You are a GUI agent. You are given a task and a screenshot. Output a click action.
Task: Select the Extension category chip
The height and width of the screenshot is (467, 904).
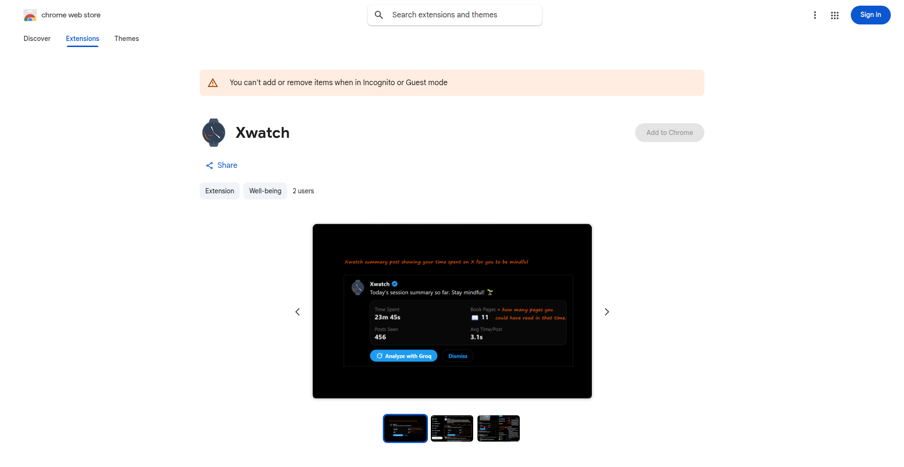pos(219,190)
